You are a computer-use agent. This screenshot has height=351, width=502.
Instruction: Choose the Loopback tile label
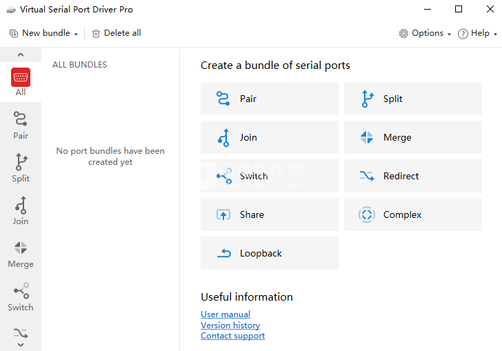point(261,253)
